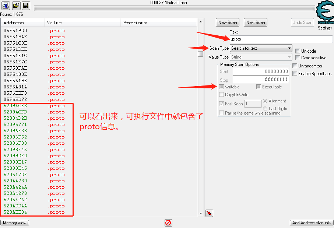Select result row 520A42A2

click(99, 200)
